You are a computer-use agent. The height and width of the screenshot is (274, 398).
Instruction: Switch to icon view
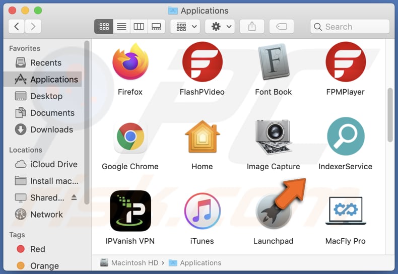click(104, 26)
